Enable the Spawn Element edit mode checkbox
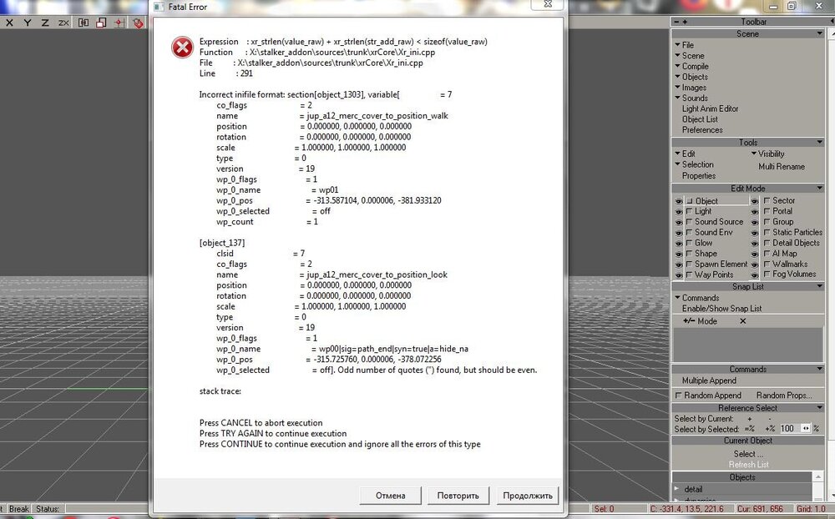Image resolution: width=835 pixels, height=519 pixels. [x=690, y=265]
